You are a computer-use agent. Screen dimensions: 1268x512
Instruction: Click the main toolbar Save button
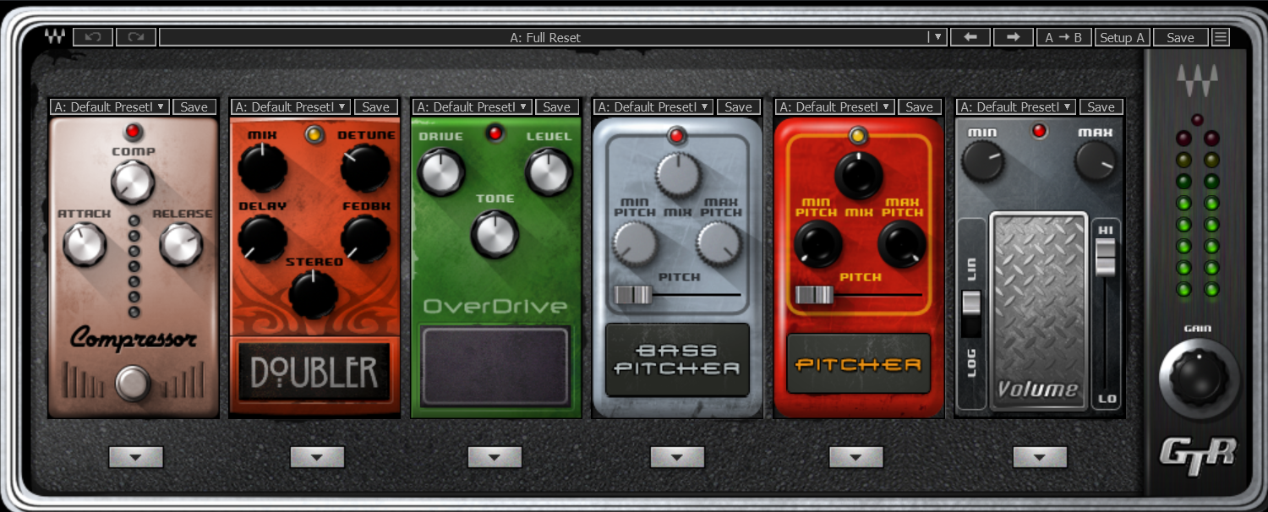tap(1180, 37)
